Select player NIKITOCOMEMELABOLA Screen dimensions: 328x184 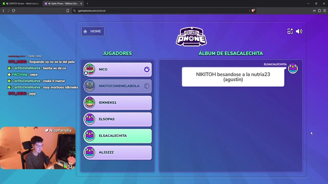[118, 86]
